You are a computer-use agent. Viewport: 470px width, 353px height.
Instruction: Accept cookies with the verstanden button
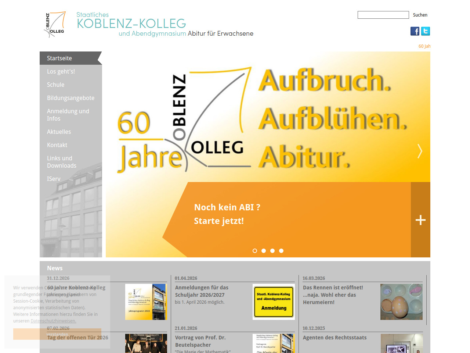click(x=57, y=334)
